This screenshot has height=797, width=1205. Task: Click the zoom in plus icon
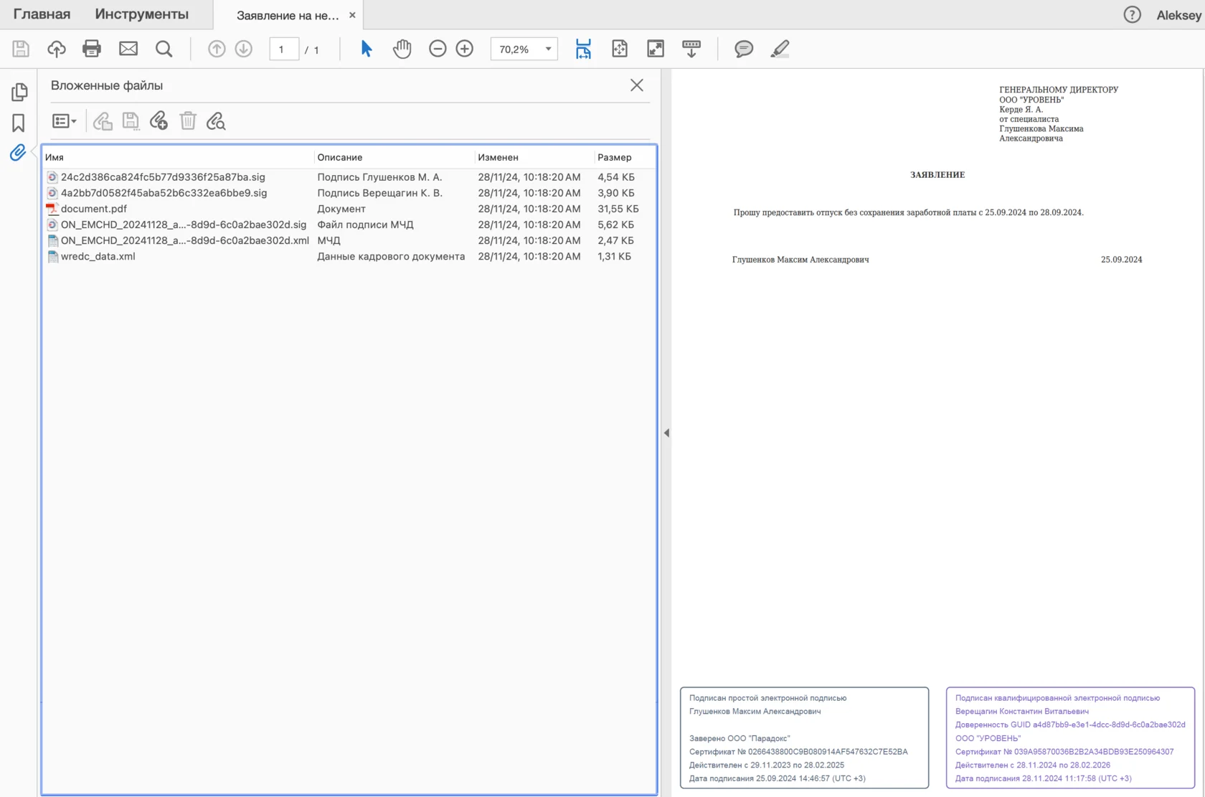pos(465,49)
